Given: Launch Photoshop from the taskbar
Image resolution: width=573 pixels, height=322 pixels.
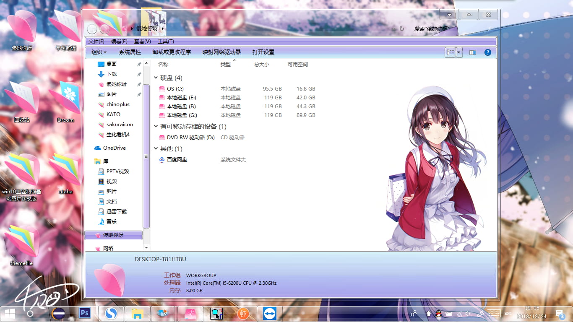Looking at the screenshot, I should coord(84,313).
